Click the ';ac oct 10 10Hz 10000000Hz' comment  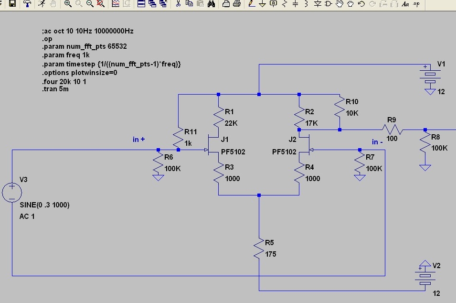tap(87, 31)
